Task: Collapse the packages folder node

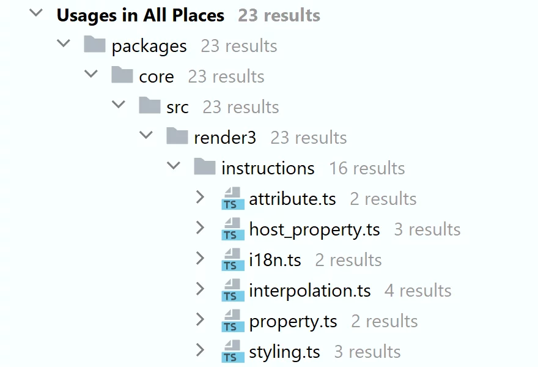Action: tap(64, 43)
